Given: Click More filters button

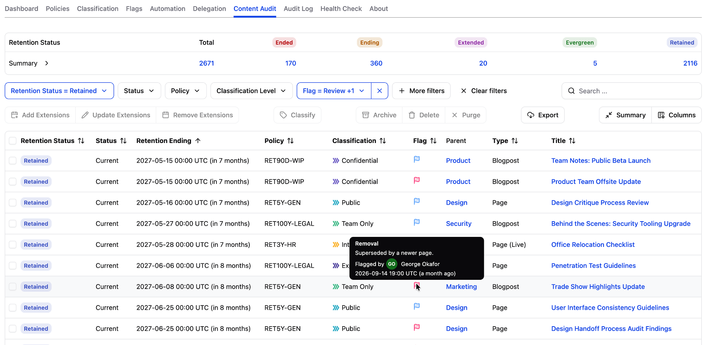Looking at the screenshot, I should click(x=421, y=91).
